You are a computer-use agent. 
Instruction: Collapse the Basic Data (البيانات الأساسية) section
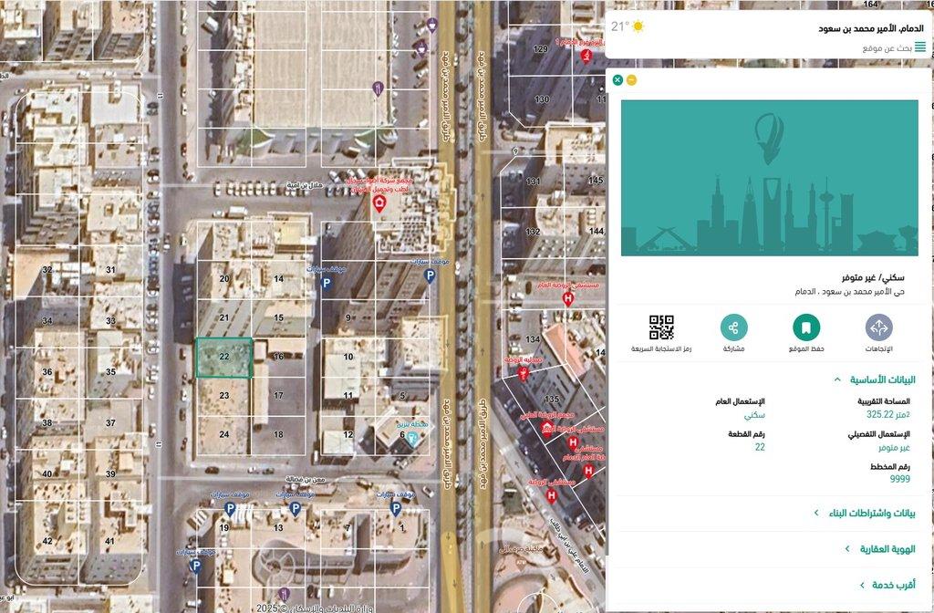pos(837,379)
